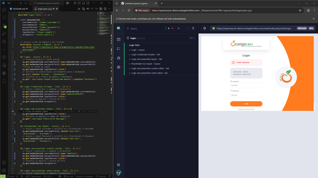318x178 pixels.
Task: Open a new Chrome tab
Action: (x=161, y=3)
